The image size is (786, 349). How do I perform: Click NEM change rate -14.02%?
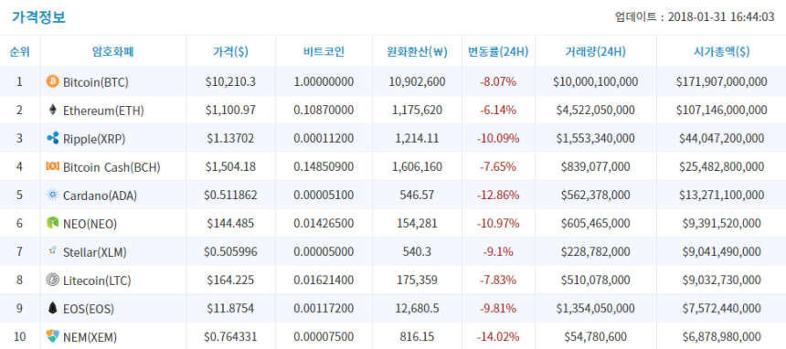pos(498,336)
